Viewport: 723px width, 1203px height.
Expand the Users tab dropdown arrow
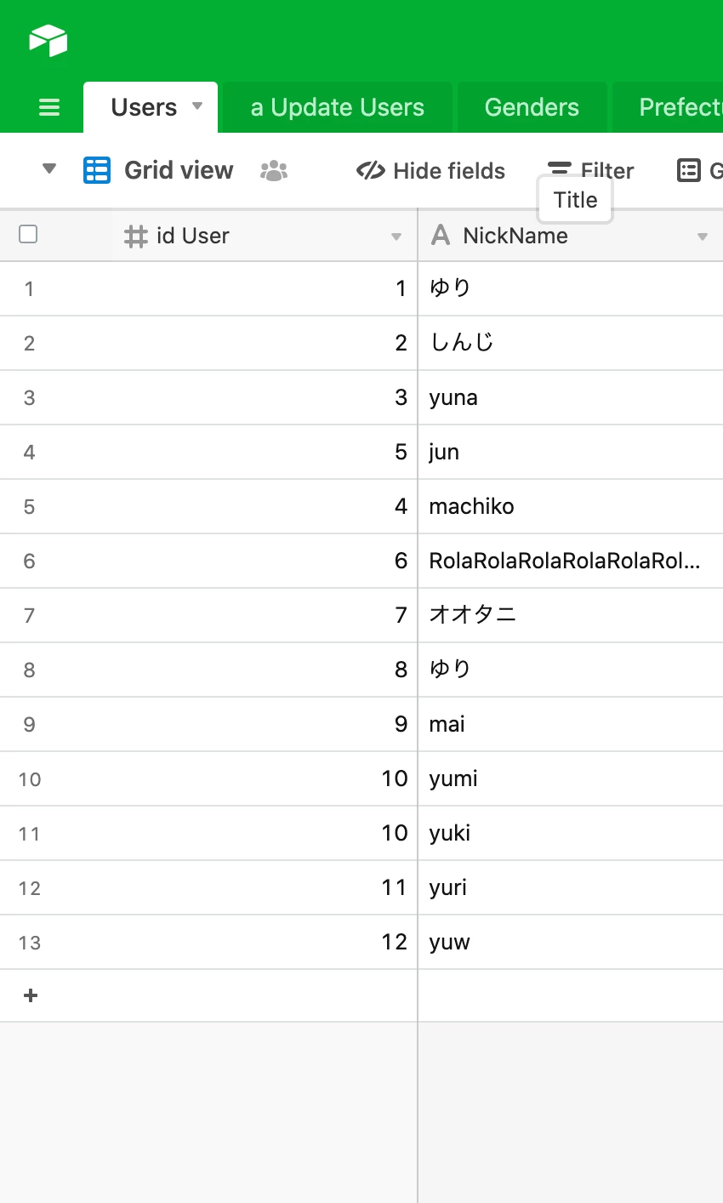197,106
